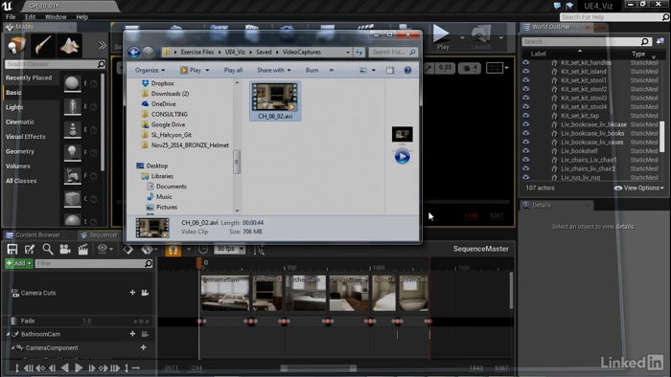Select the EntranceCam camera cut thumbnail
This screenshot has height=377, width=671.
(225, 293)
